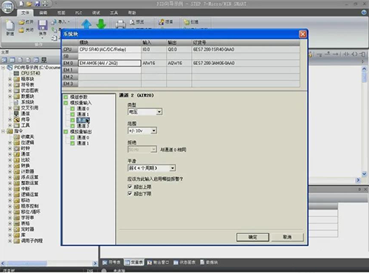Open the 类型 dropdown showing 电压
369x273 pixels.
145,112
